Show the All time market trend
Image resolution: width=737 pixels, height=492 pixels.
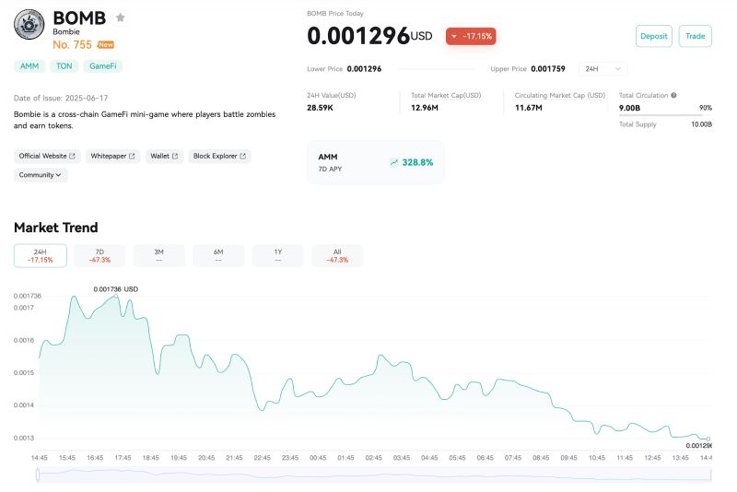point(337,255)
